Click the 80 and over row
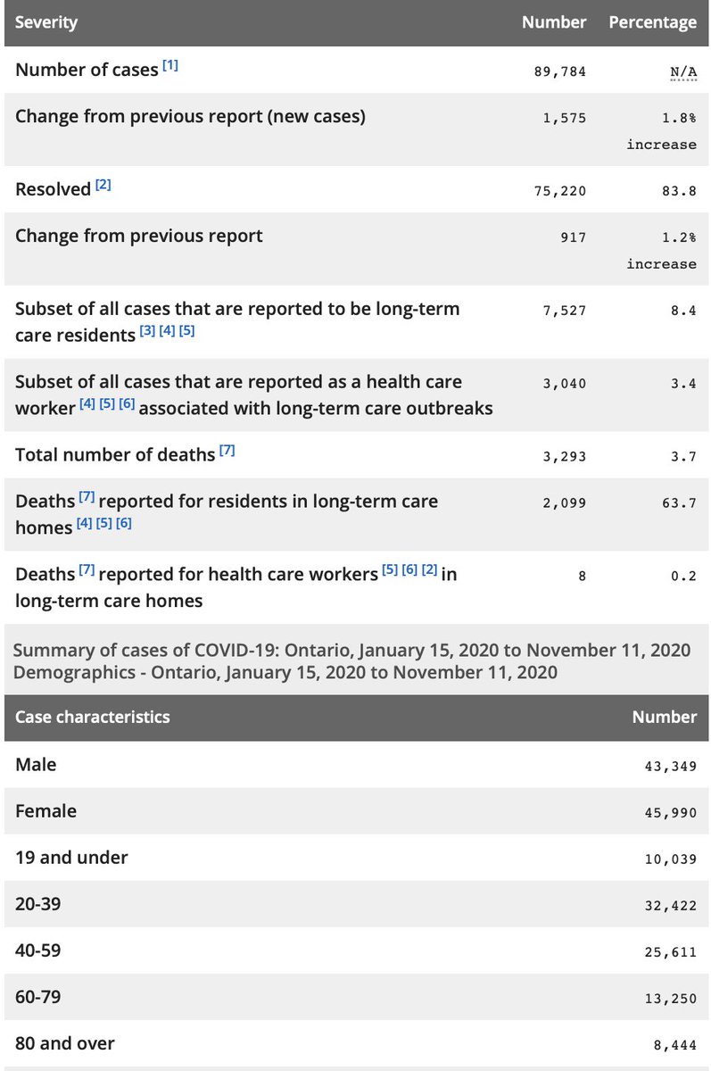The width and height of the screenshot is (711, 1071). click(355, 1043)
